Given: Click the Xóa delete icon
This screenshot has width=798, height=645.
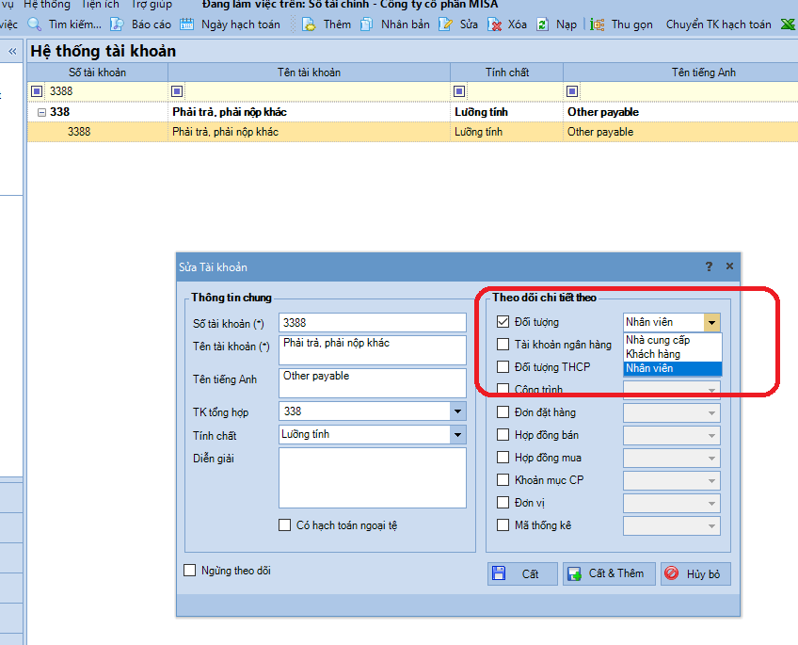Looking at the screenshot, I should [x=494, y=24].
